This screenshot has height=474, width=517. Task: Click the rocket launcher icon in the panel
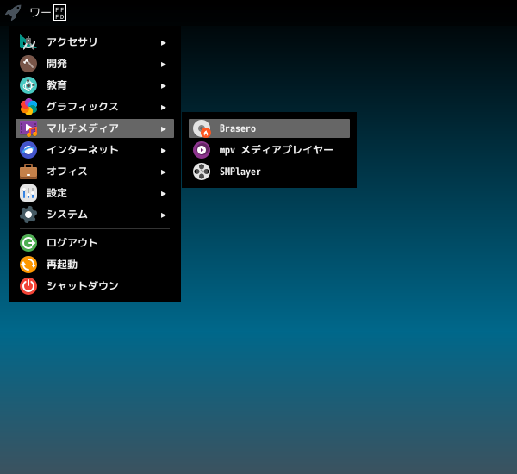coord(13,13)
